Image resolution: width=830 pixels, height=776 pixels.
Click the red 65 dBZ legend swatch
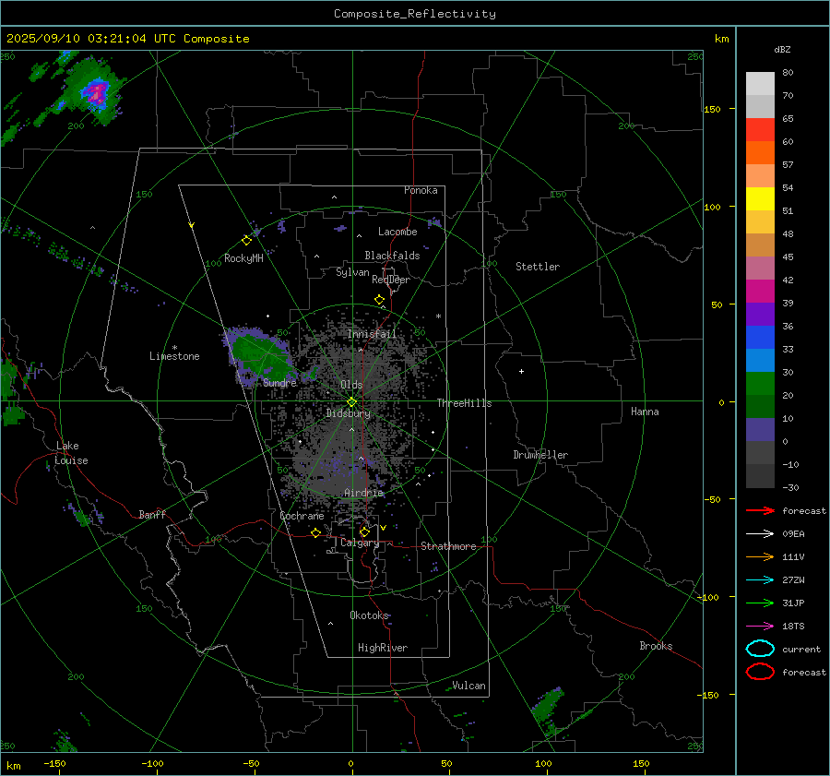(760, 130)
